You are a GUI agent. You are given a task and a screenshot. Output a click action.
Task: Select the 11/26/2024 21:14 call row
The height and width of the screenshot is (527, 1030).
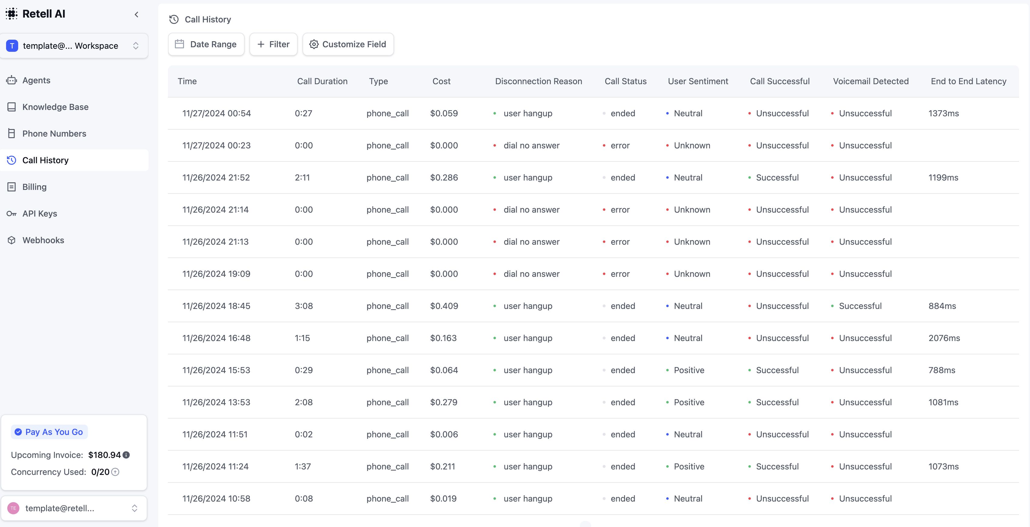[594, 210]
